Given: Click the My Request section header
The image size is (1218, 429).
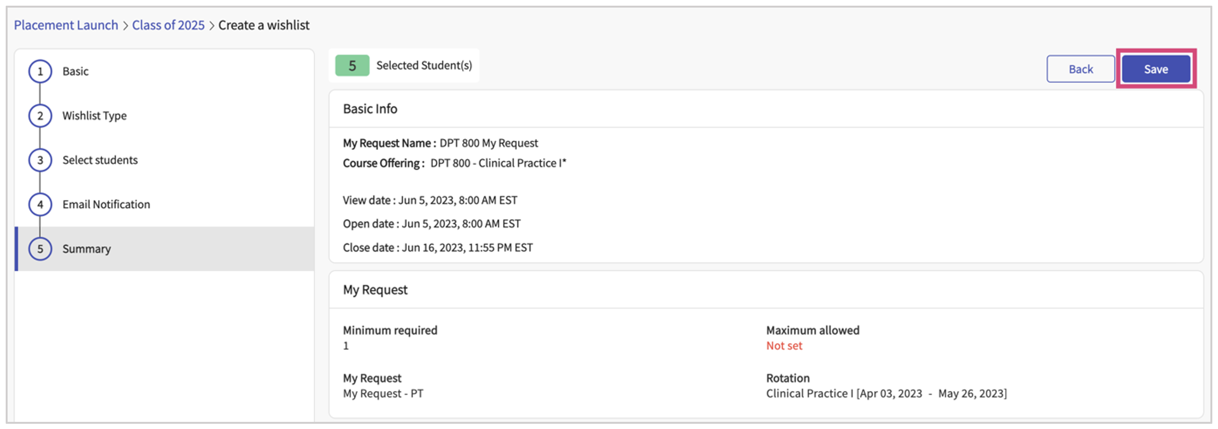Looking at the screenshot, I should (x=375, y=289).
